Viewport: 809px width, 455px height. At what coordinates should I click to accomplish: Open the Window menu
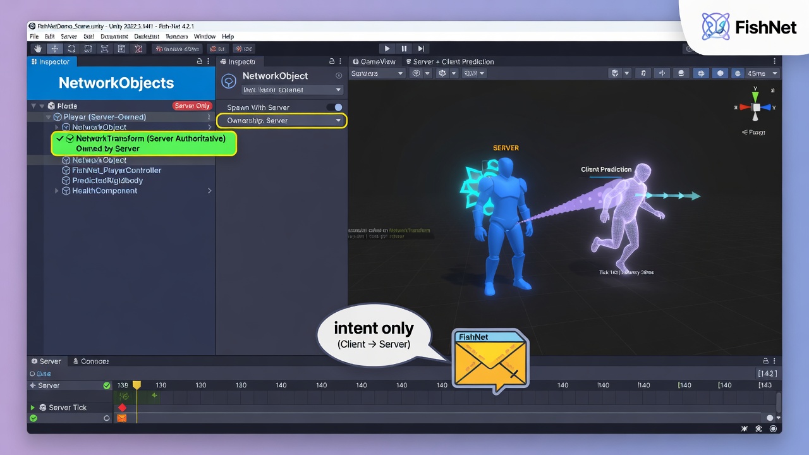click(205, 37)
